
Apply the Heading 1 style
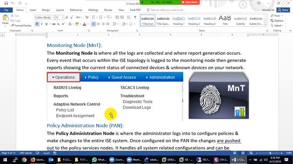pyautogui.click(x=179, y=20)
